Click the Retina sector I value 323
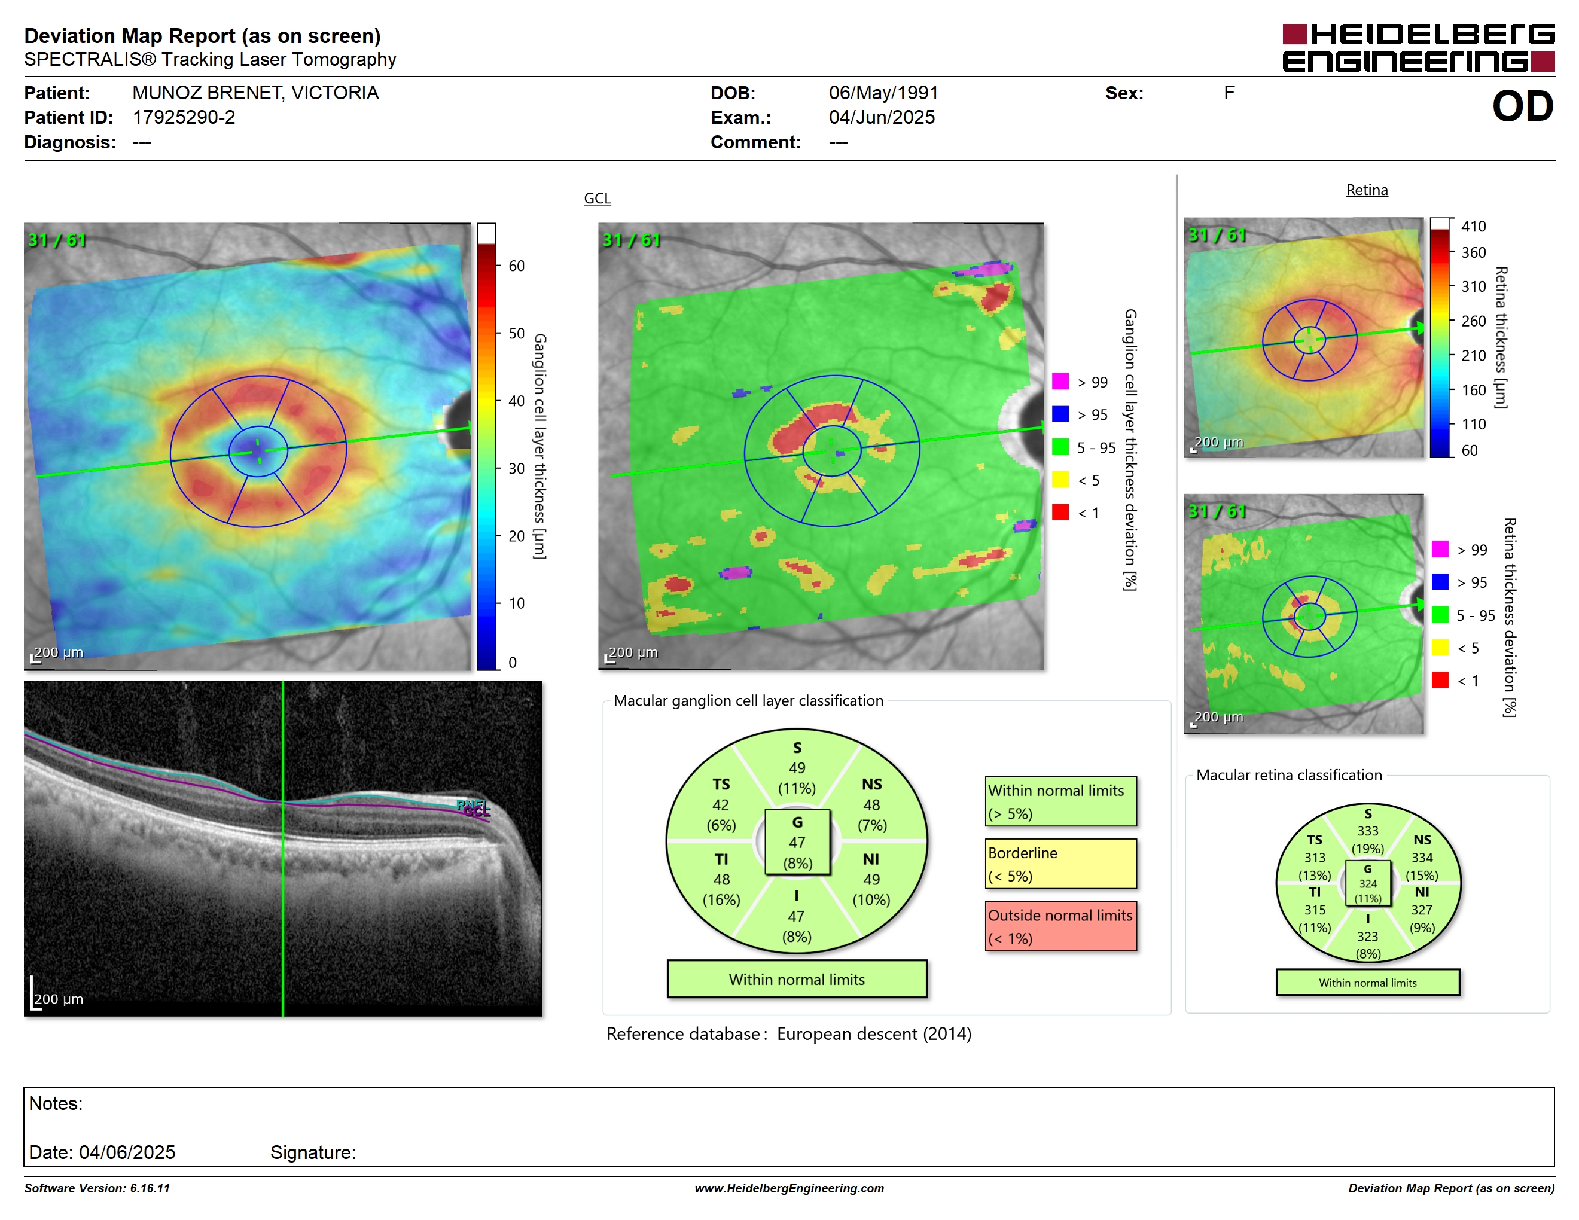This screenshot has height=1220, width=1579. coord(1367,936)
